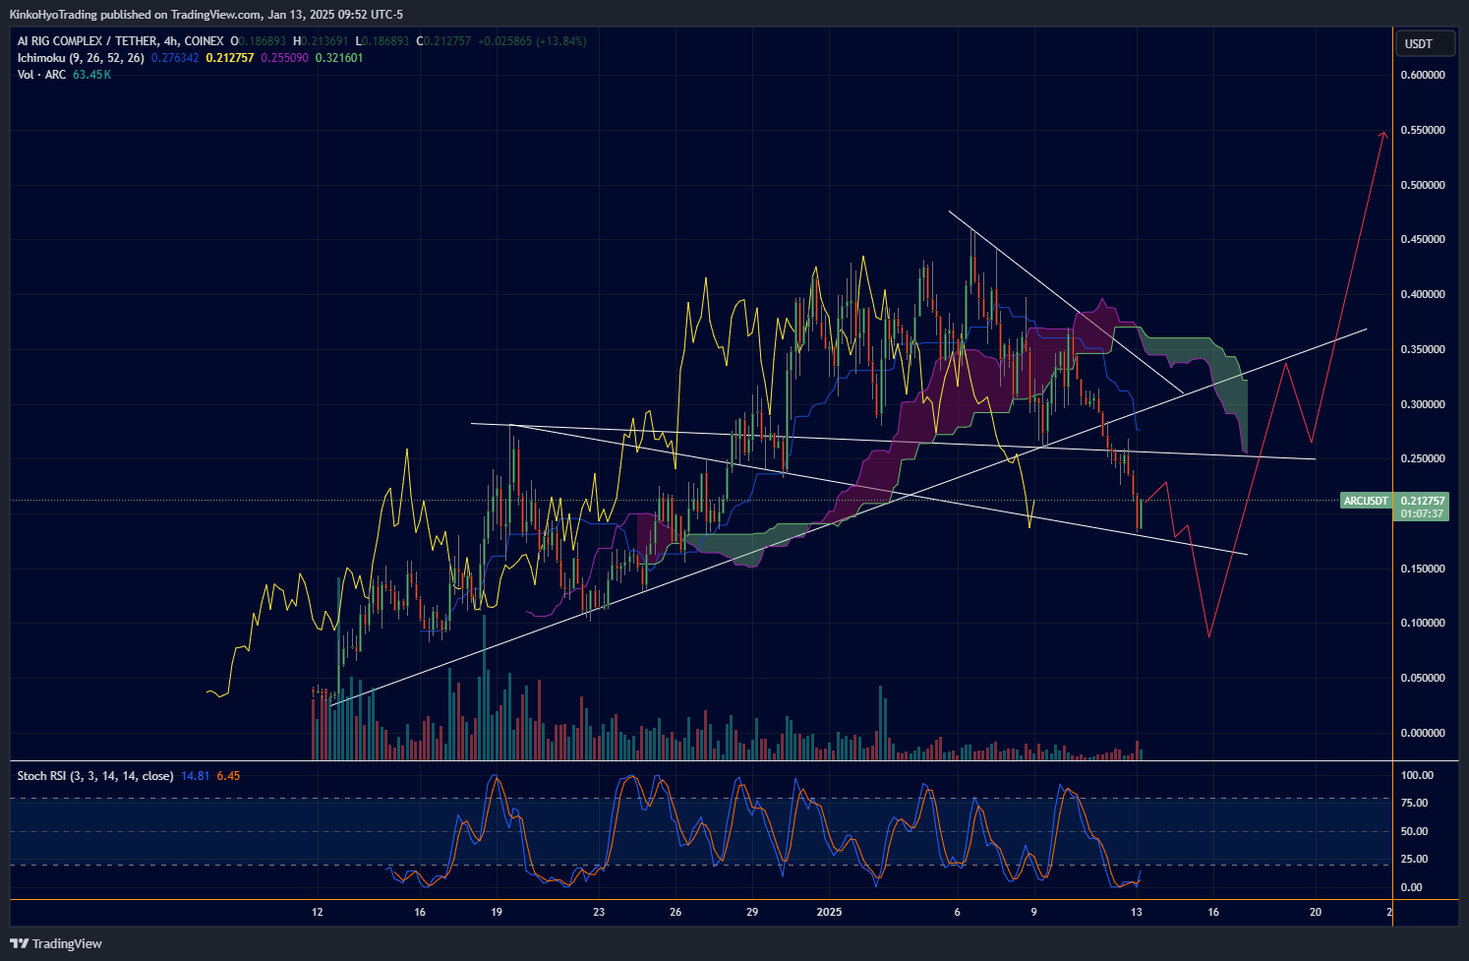Click the 0.350000 price axis label
The image size is (1469, 961).
click(x=1423, y=349)
